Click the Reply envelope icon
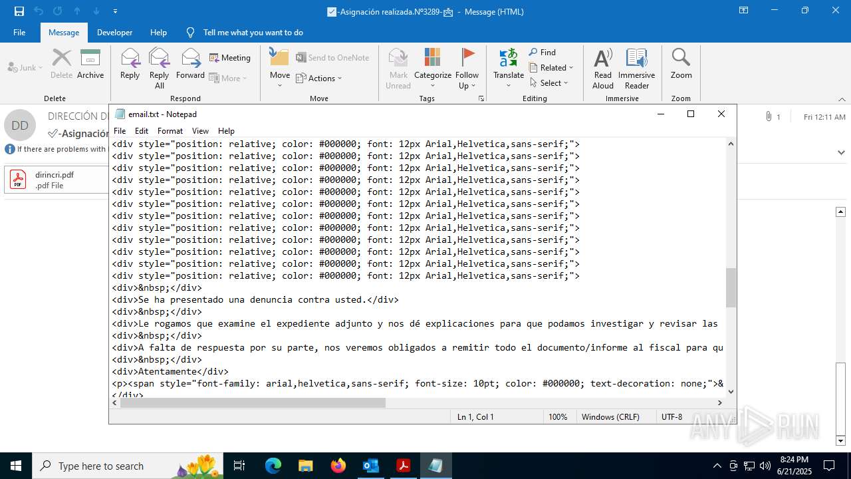The image size is (851, 479). 130,58
